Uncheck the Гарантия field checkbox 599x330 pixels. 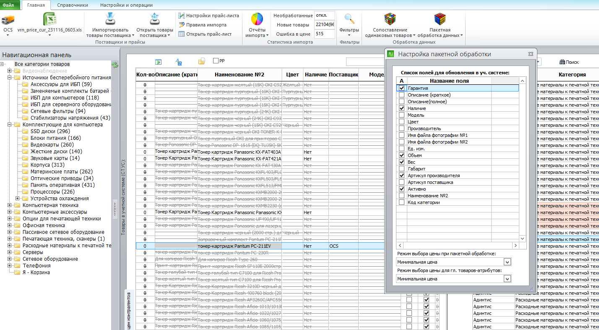click(401, 88)
